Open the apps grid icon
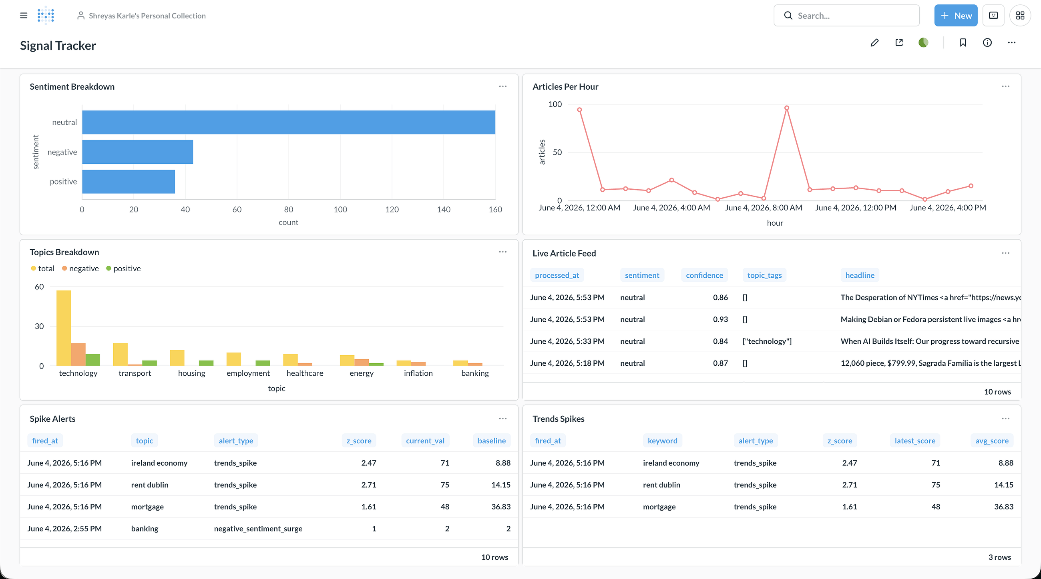Viewport: 1041px width, 579px height. (x=1020, y=16)
